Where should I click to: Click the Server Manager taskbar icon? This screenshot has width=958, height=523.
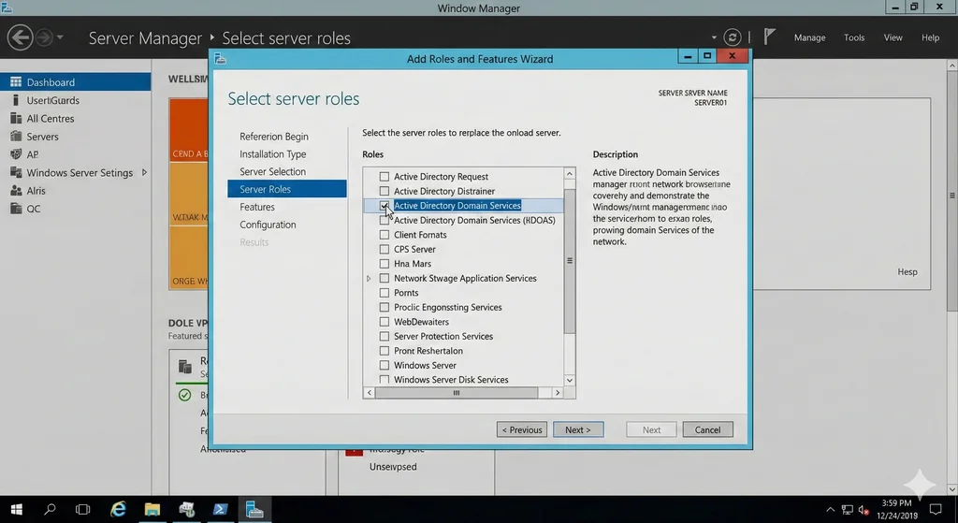click(254, 509)
